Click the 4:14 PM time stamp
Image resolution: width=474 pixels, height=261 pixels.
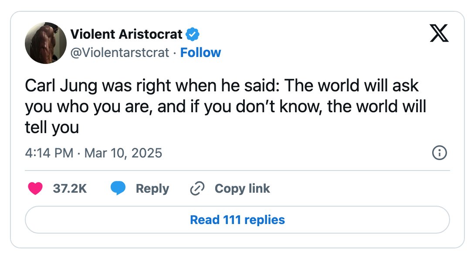point(49,153)
